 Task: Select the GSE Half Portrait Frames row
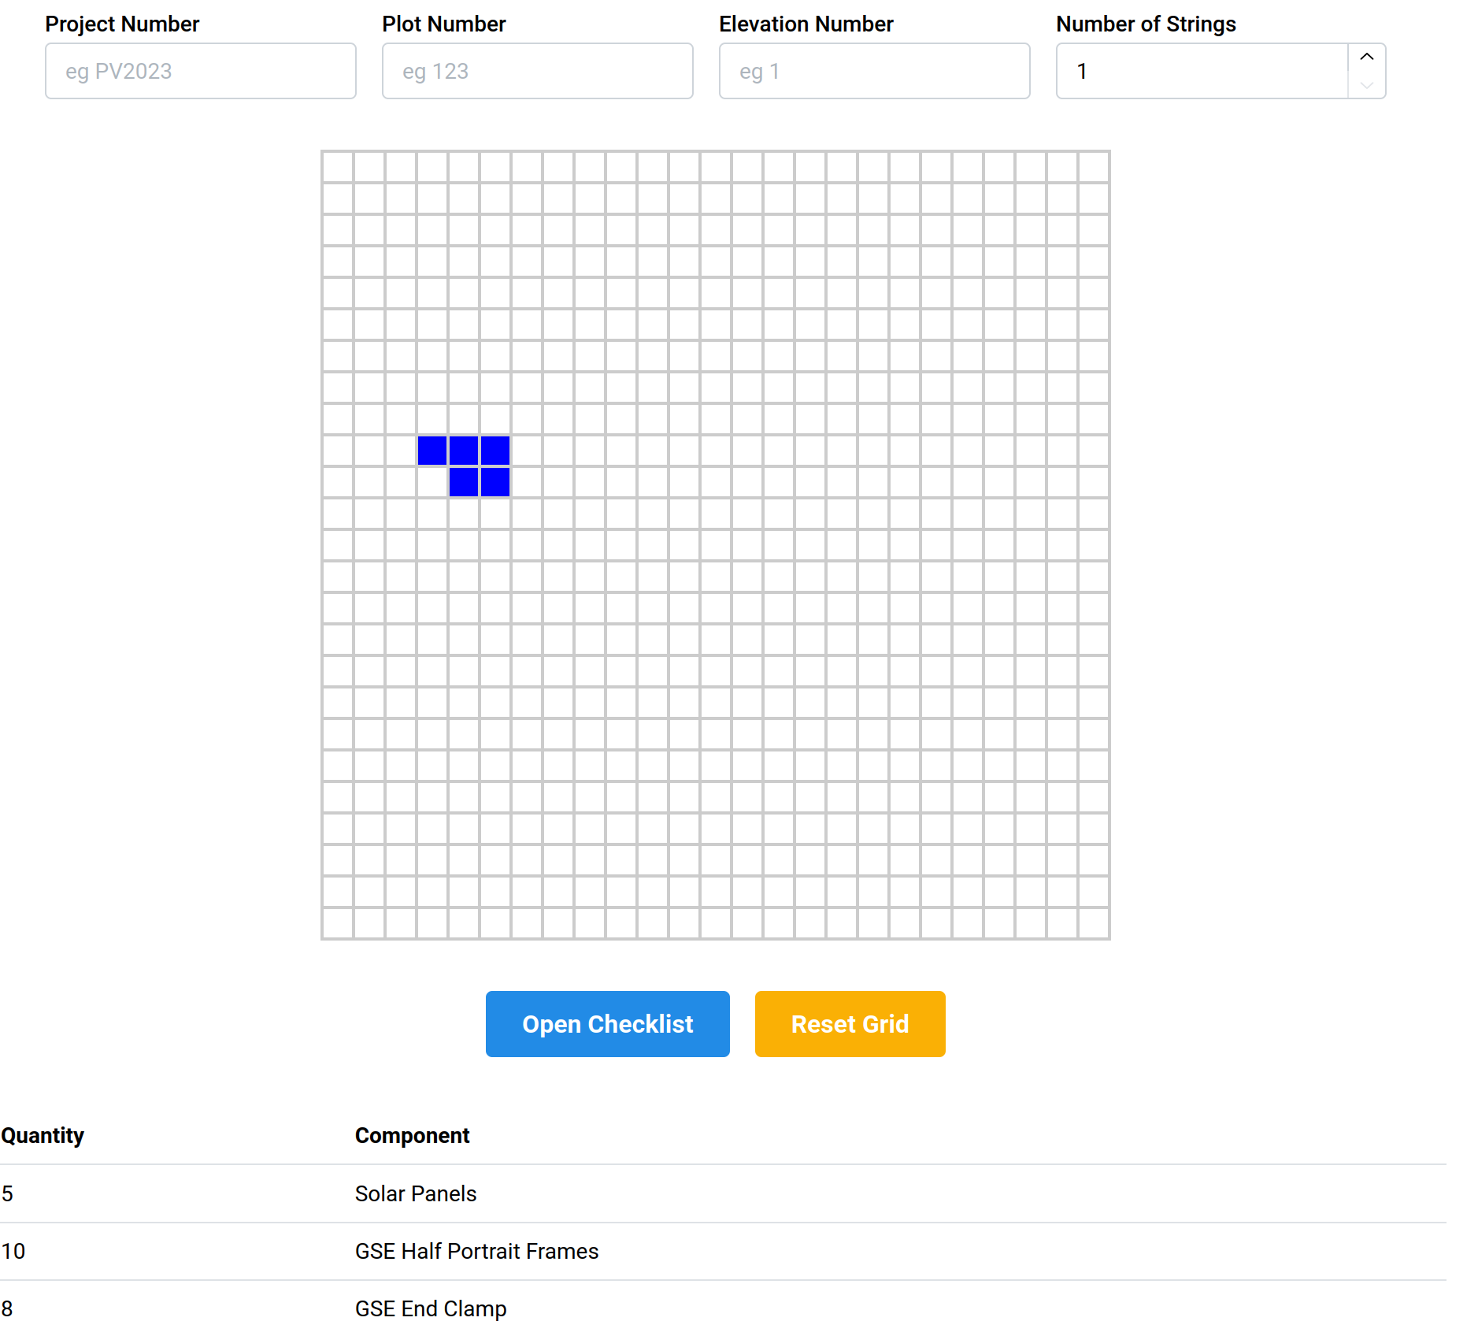click(476, 1252)
